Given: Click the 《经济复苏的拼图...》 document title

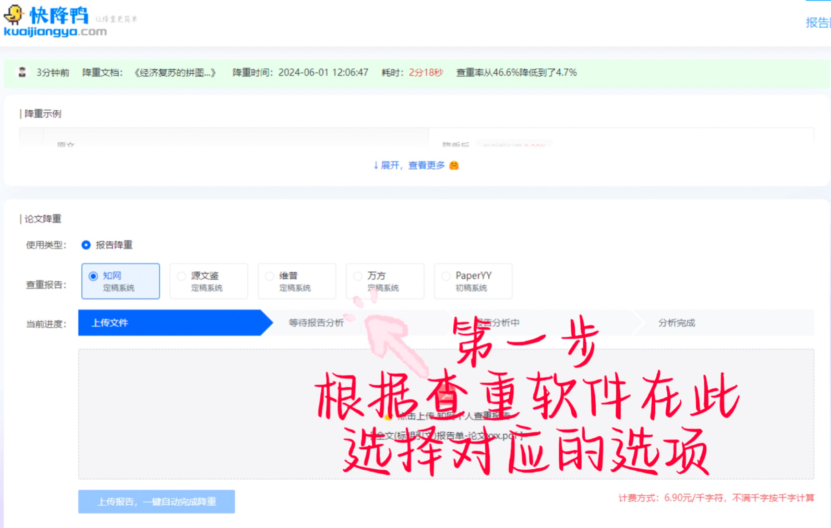Looking at the screenshot, I should point(175,72).
